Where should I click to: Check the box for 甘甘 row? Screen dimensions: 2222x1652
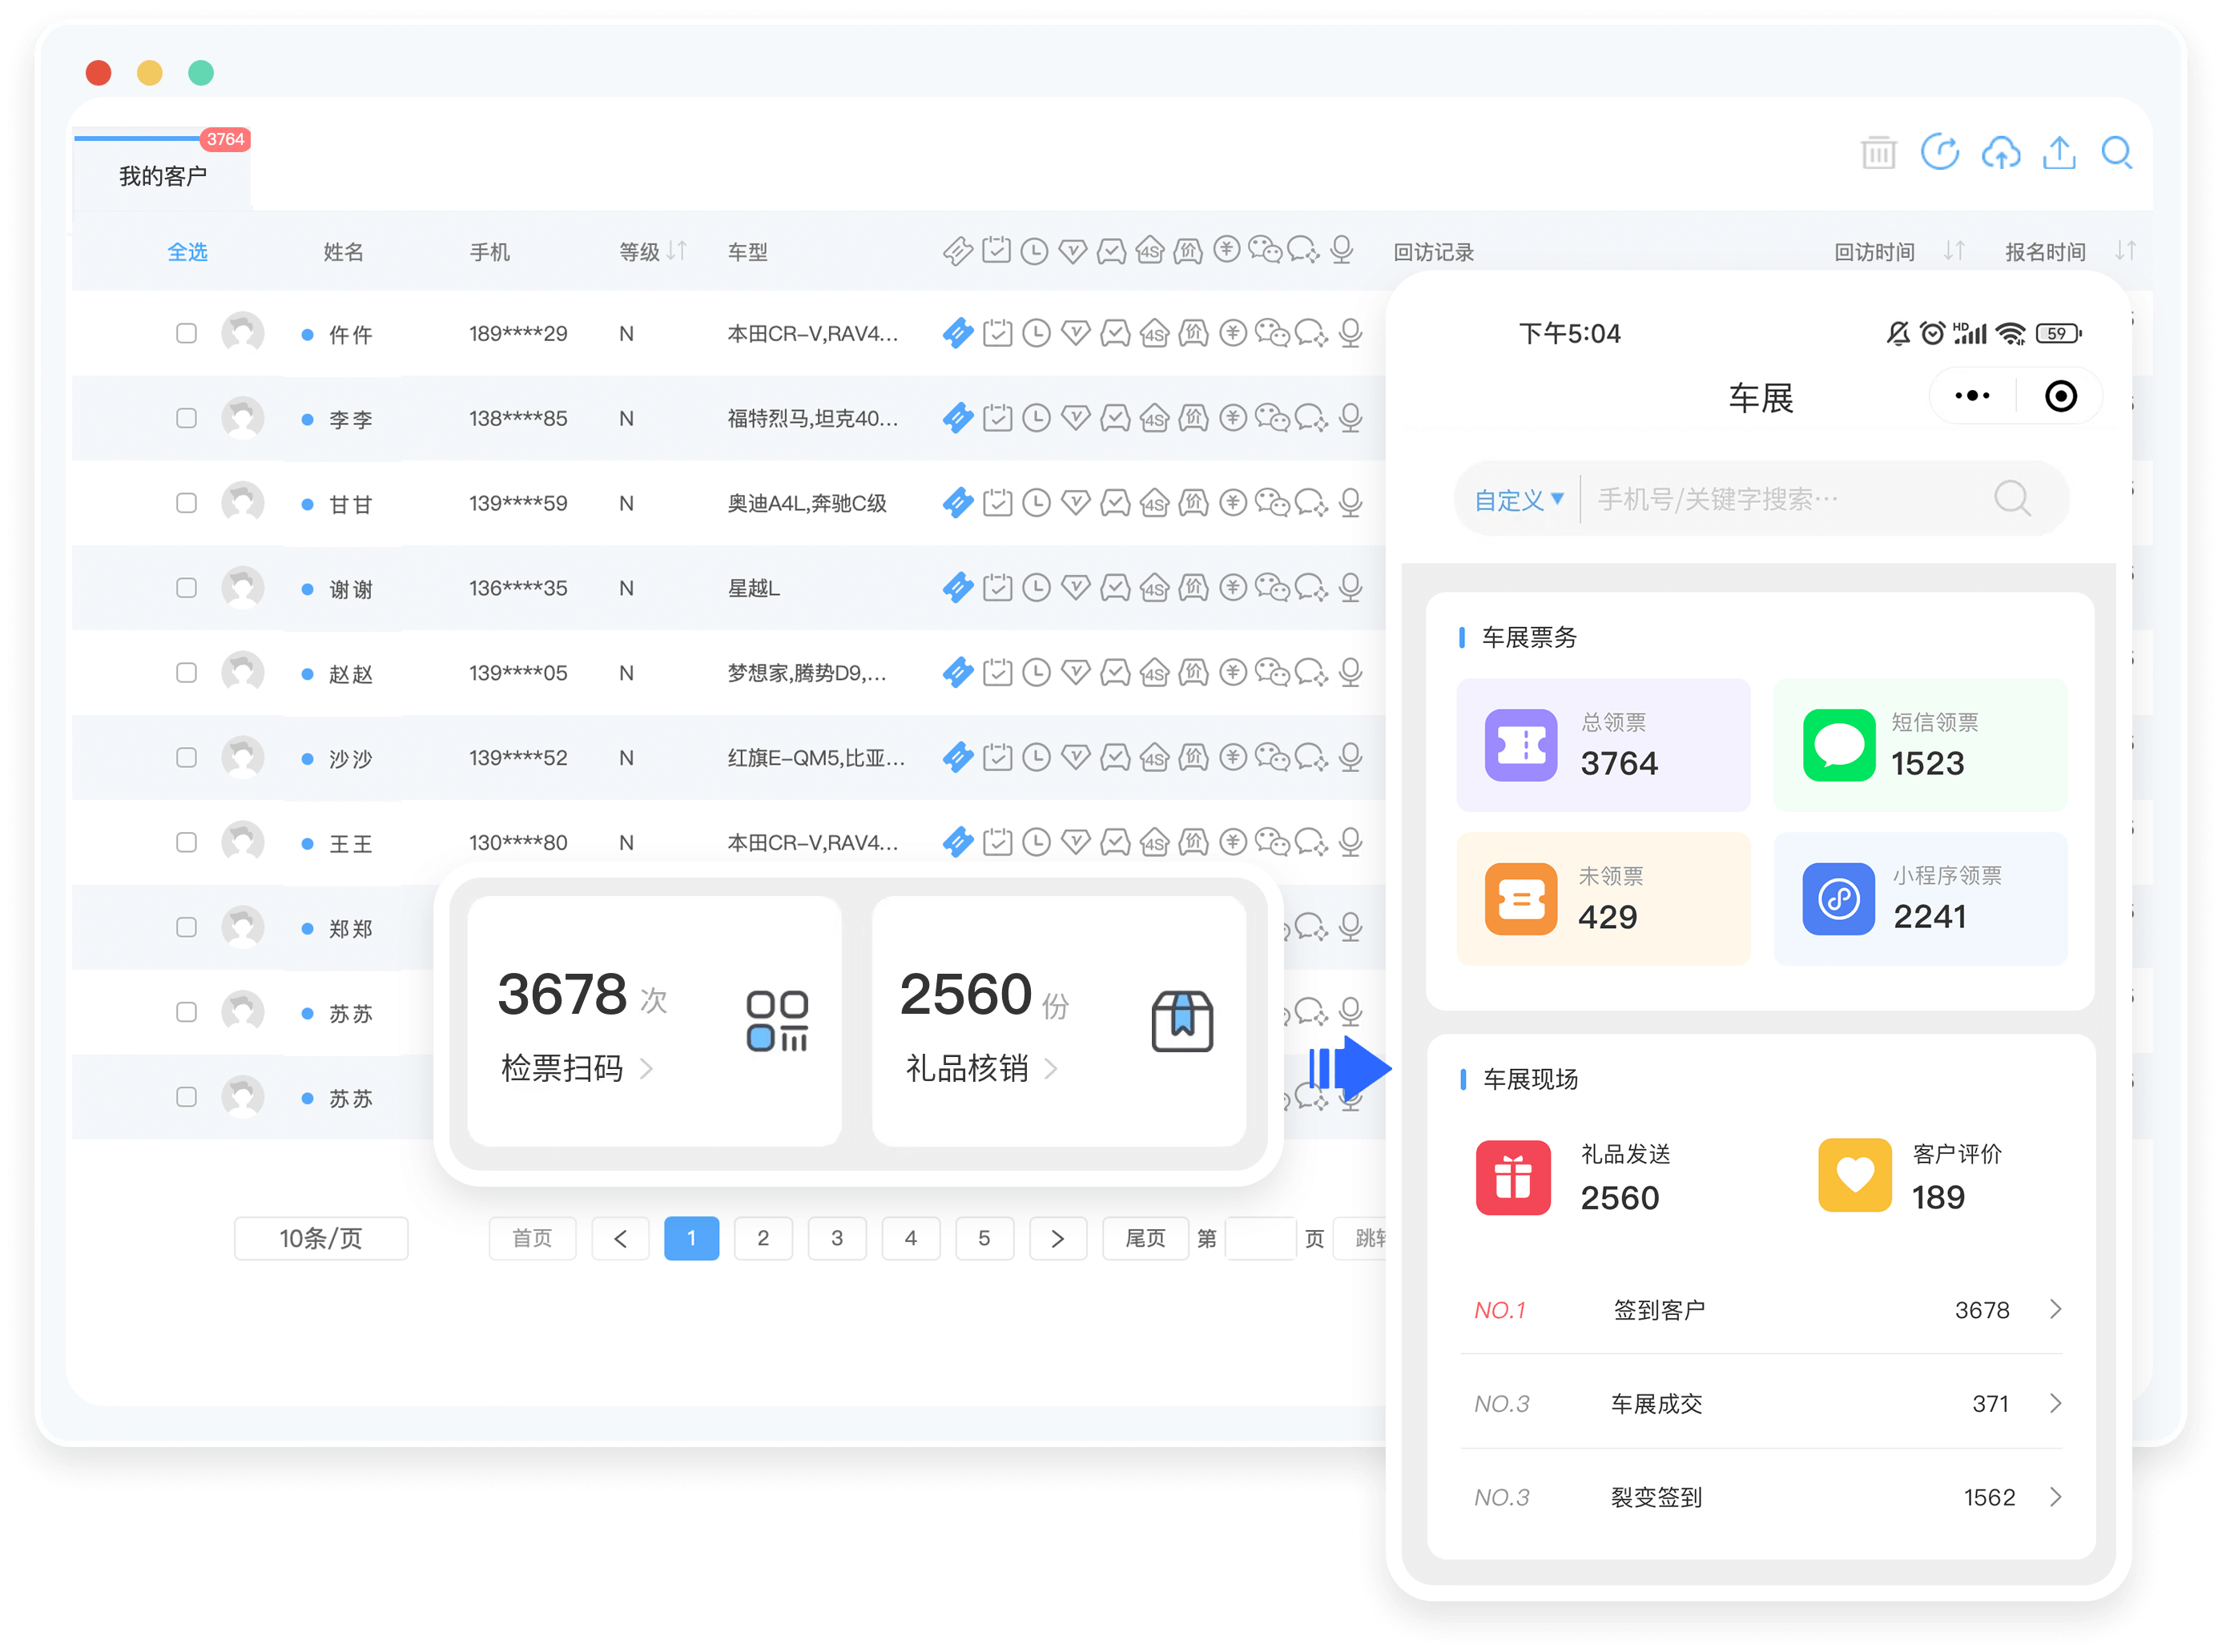click(x=186, y=503)
